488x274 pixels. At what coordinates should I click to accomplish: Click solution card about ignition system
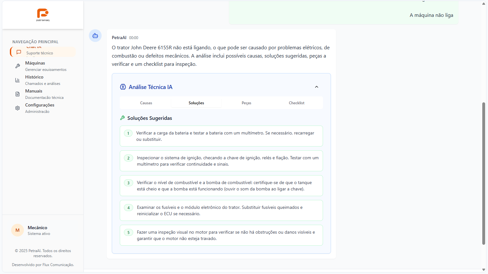point(221,161)
